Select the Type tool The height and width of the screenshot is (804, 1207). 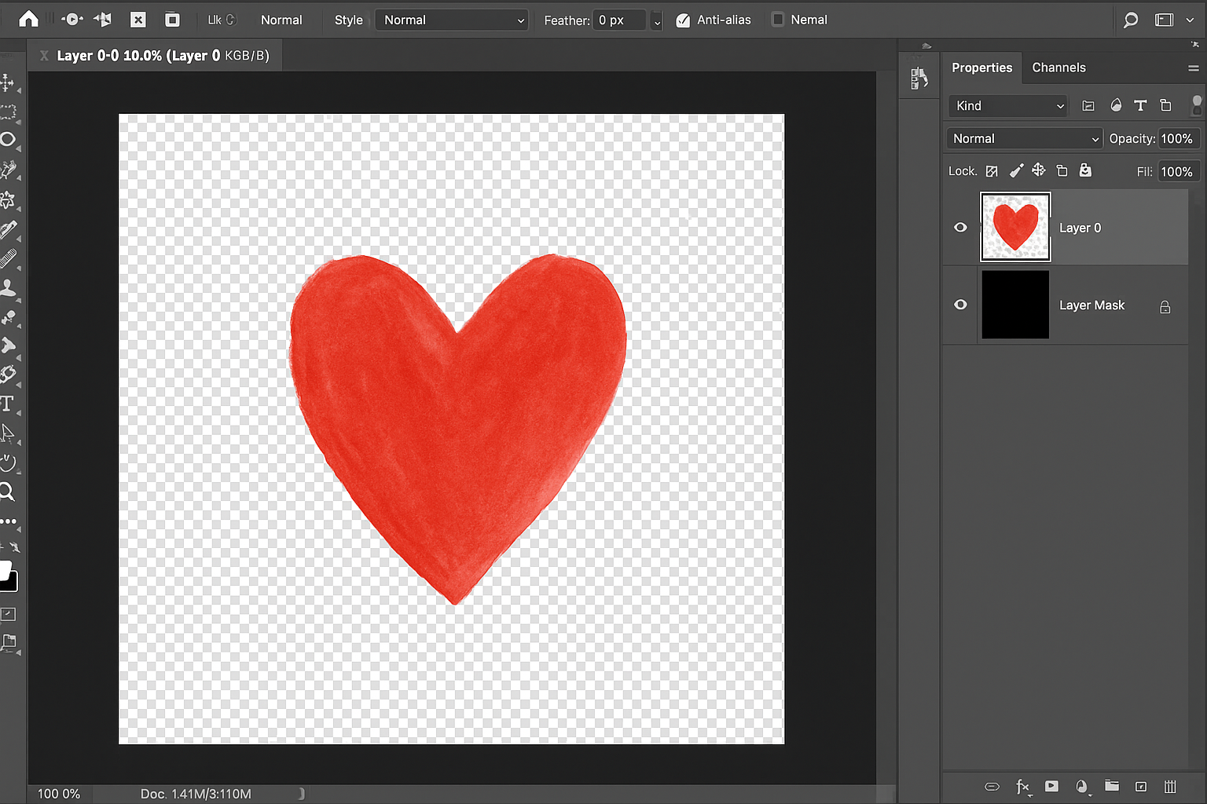[x=8, y=404]
